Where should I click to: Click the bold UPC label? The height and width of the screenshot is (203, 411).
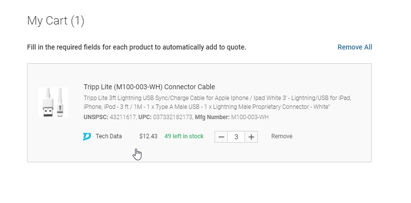144,117
